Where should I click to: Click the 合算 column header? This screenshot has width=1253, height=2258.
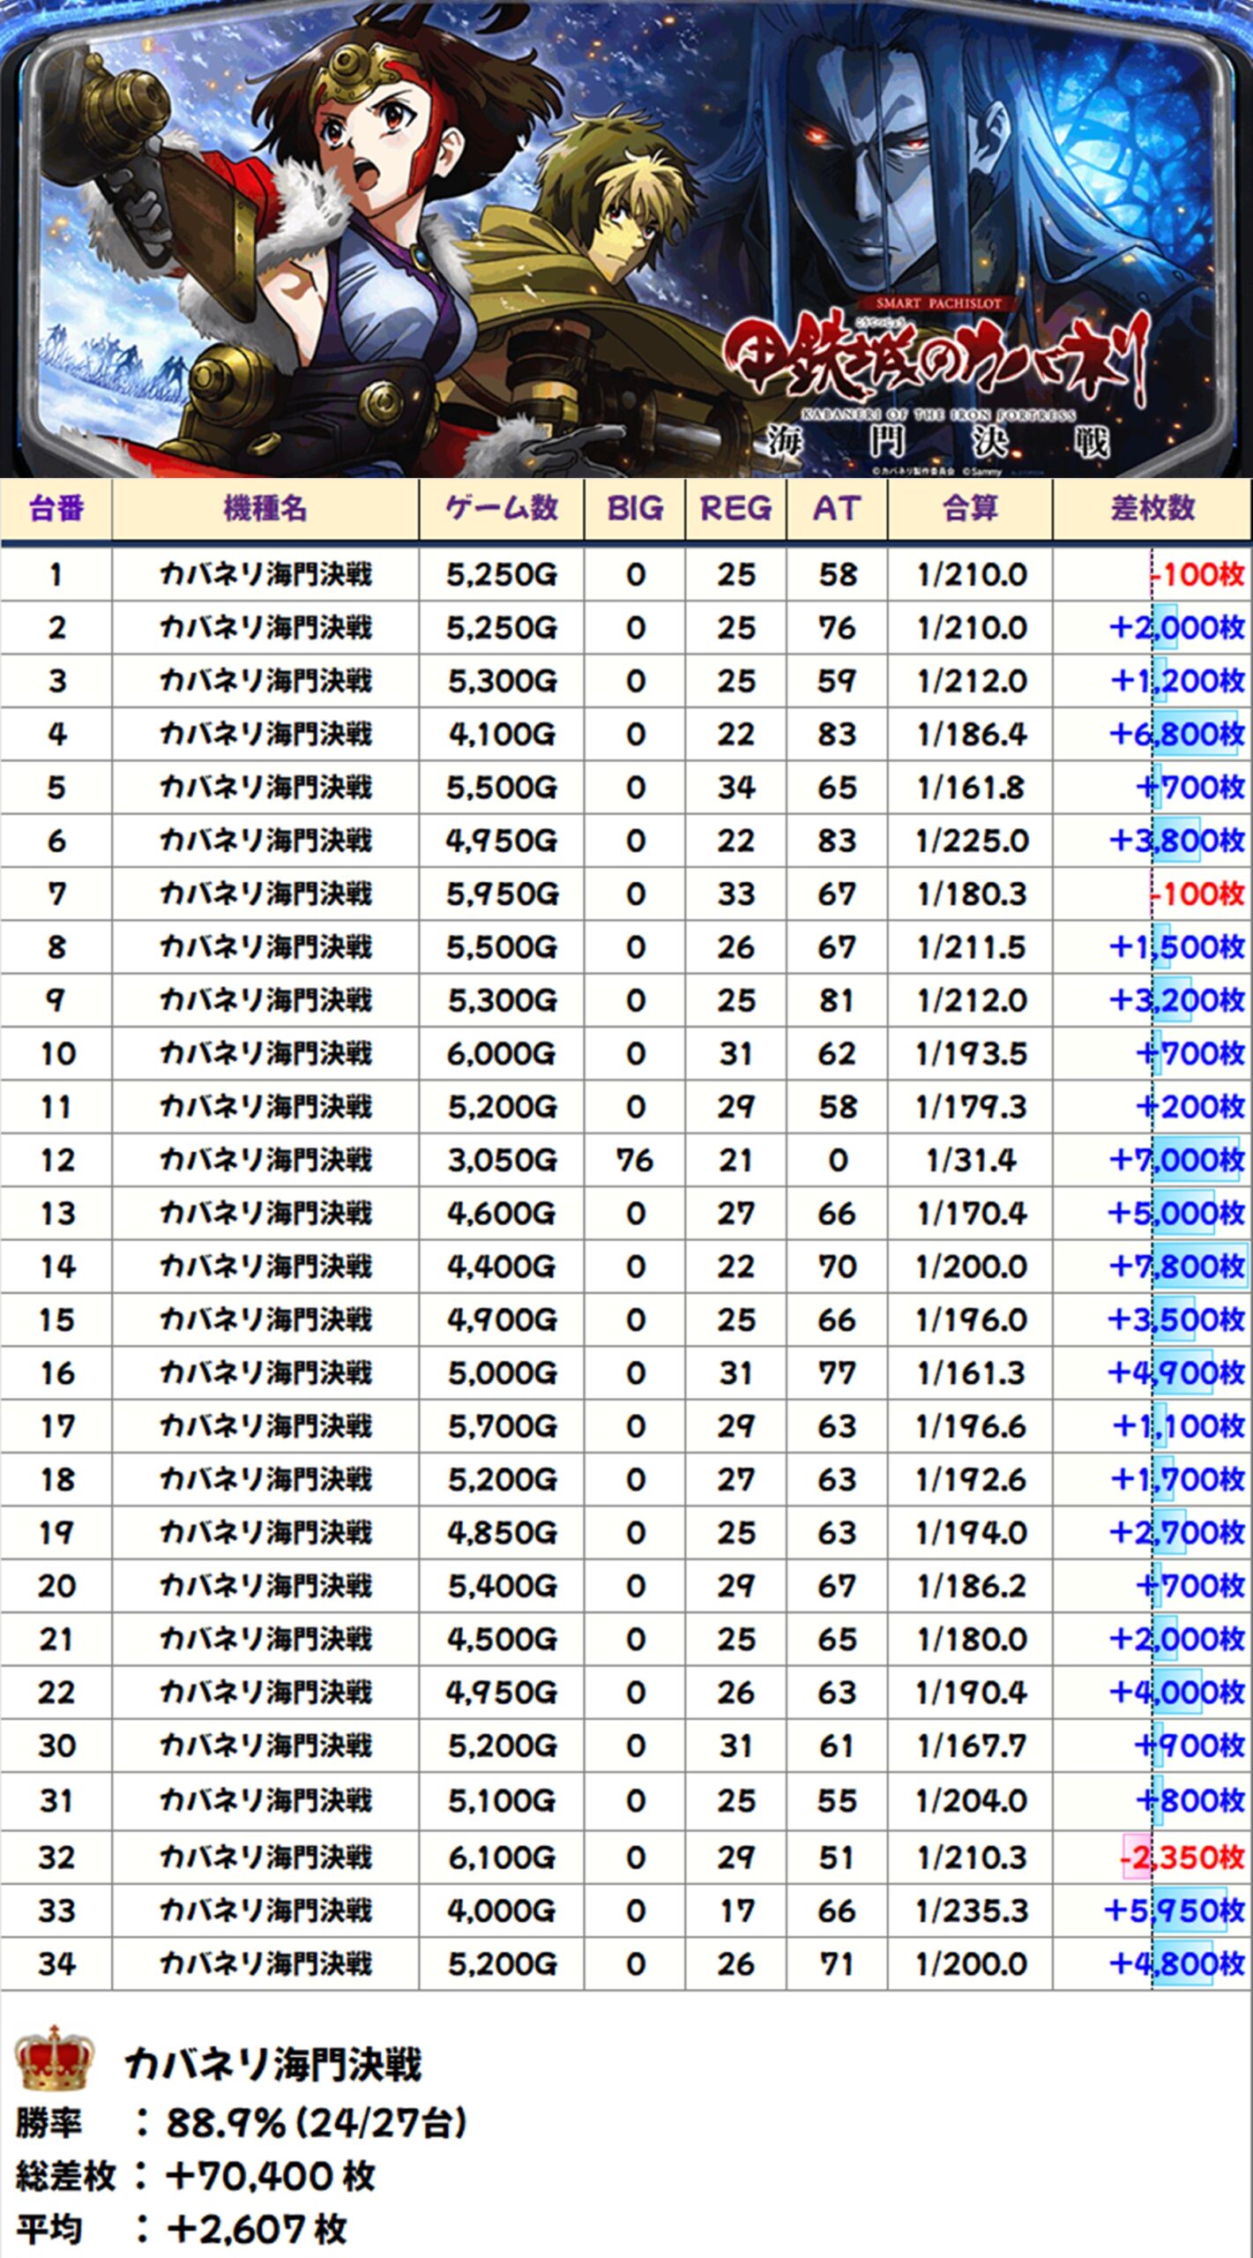click(970, 508)
